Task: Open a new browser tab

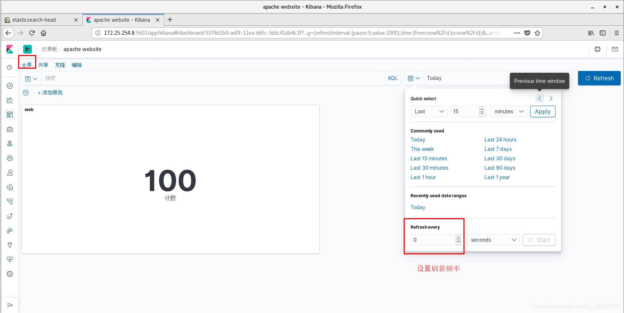Action: (x=170, y=20)
